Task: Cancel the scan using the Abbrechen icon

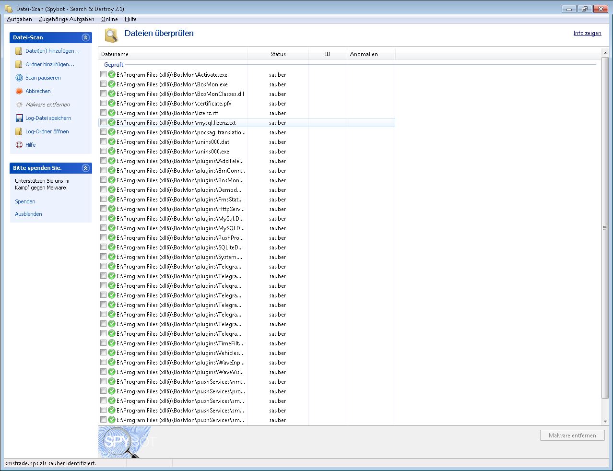Action: (19, 91)
